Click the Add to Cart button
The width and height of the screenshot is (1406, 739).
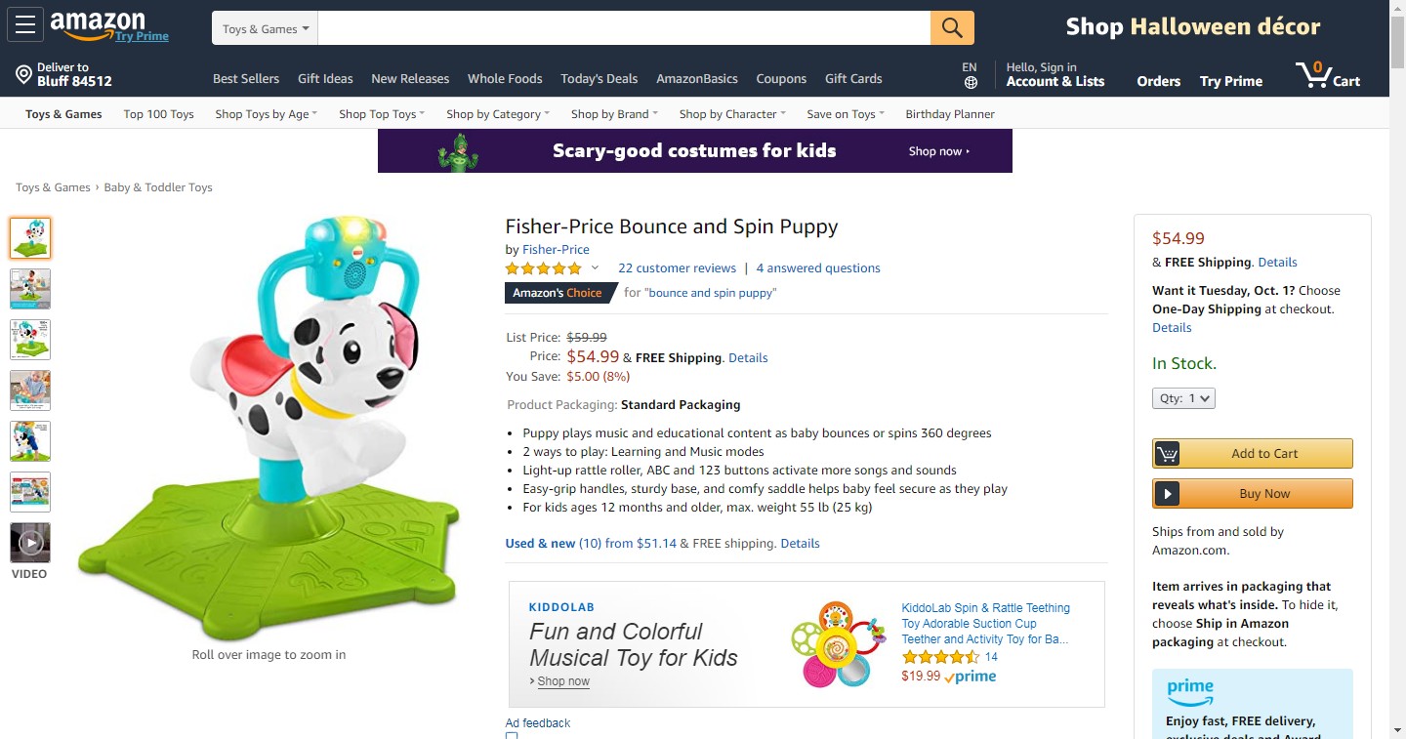pos(1253,453)
